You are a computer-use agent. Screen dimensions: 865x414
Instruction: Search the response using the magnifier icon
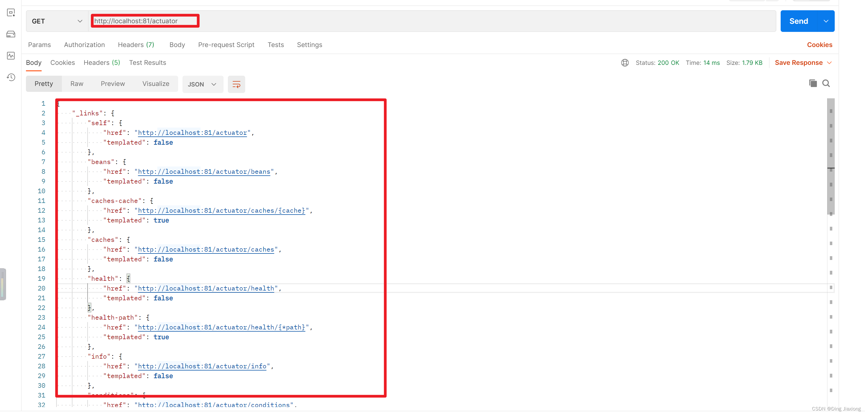(x=826, y=83)
